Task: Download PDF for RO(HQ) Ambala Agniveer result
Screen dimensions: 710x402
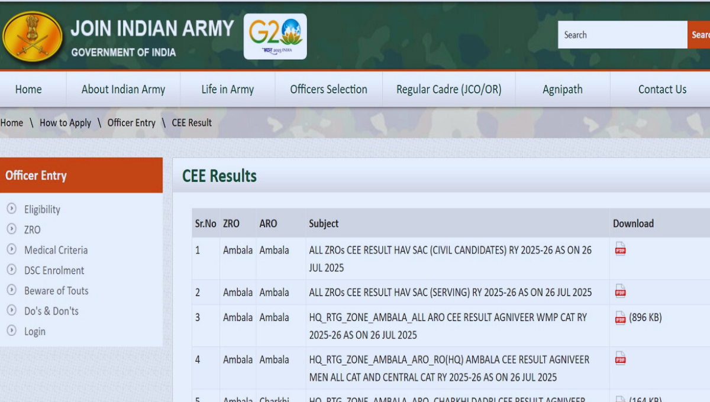Action: pos(620,358)
